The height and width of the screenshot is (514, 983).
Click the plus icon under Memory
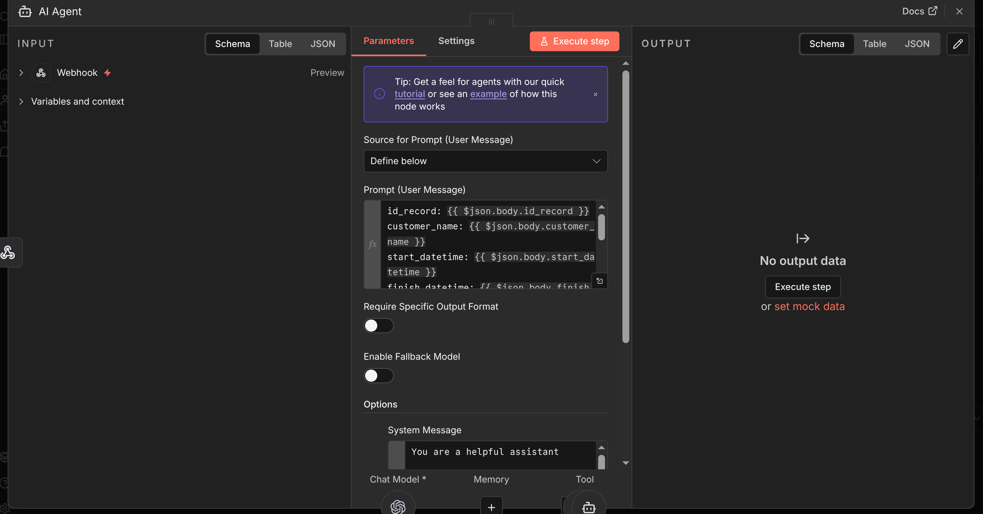click(x=491, y=507)
